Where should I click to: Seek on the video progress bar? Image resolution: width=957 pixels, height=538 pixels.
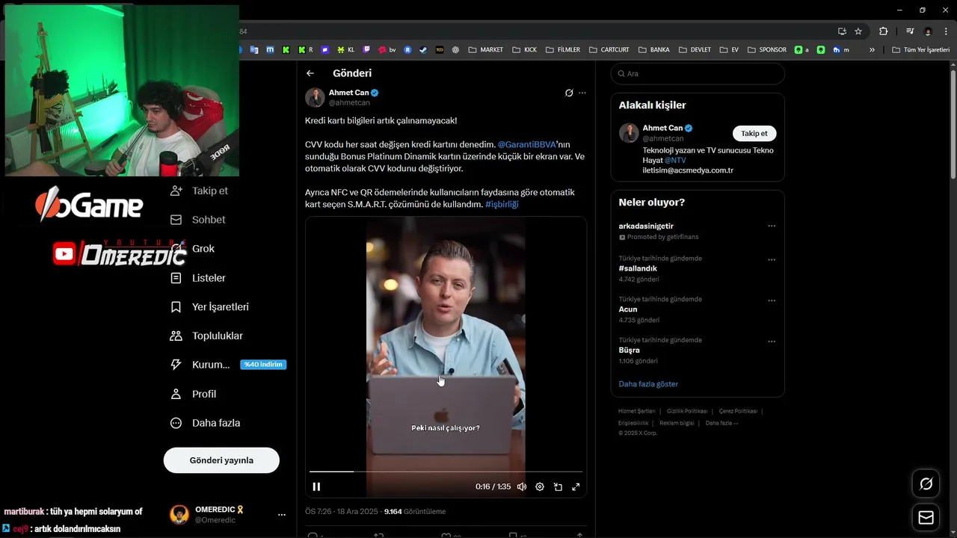point(446,471)
